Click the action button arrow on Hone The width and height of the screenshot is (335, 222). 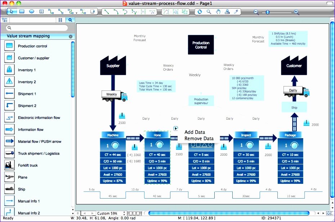[175, 128]
